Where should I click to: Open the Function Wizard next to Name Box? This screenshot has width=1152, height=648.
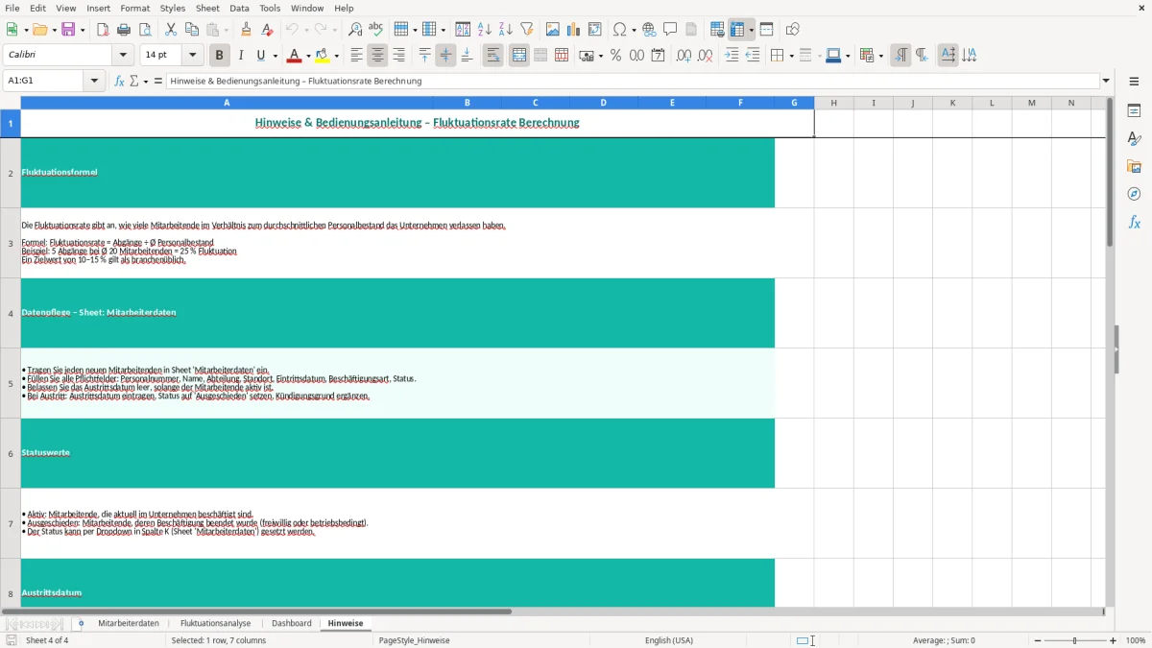(x=119, y=81)
